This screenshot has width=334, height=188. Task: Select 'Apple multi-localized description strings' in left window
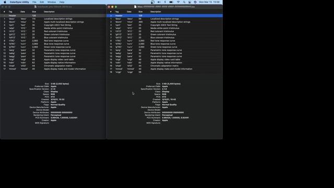click(x=53, y=22)
